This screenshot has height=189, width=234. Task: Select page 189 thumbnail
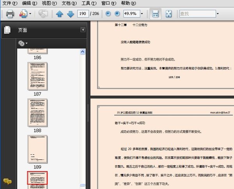[37, 149]
